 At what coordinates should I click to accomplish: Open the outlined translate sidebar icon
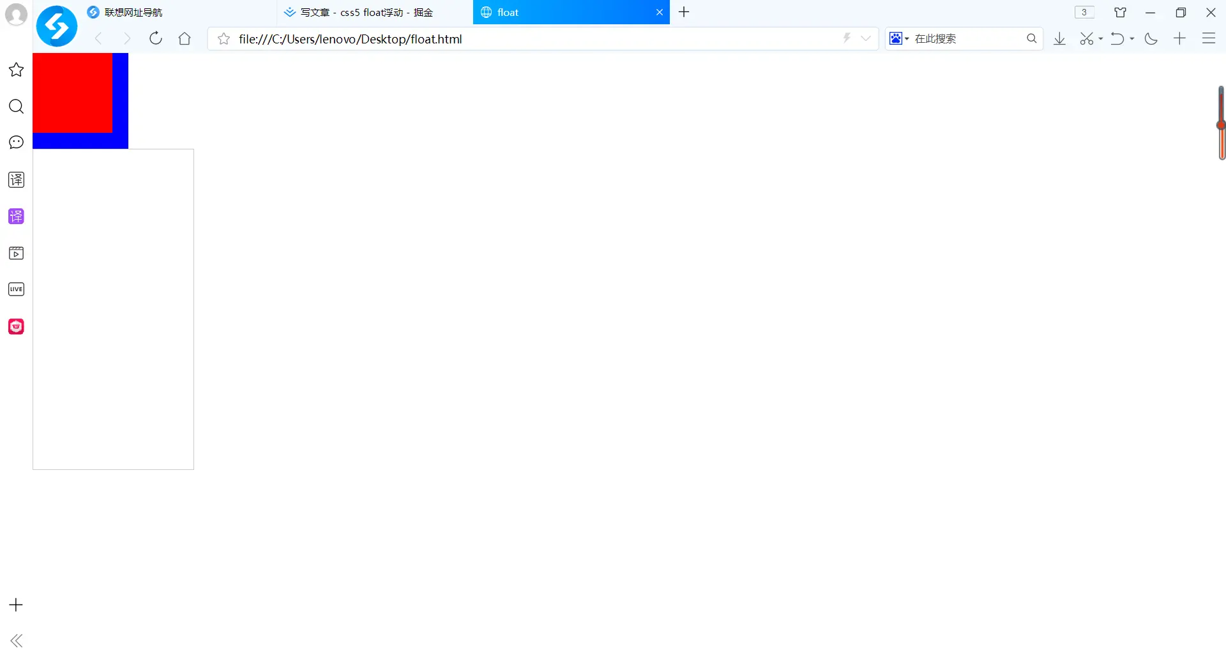pyautogui.click(x=16, y=179)
